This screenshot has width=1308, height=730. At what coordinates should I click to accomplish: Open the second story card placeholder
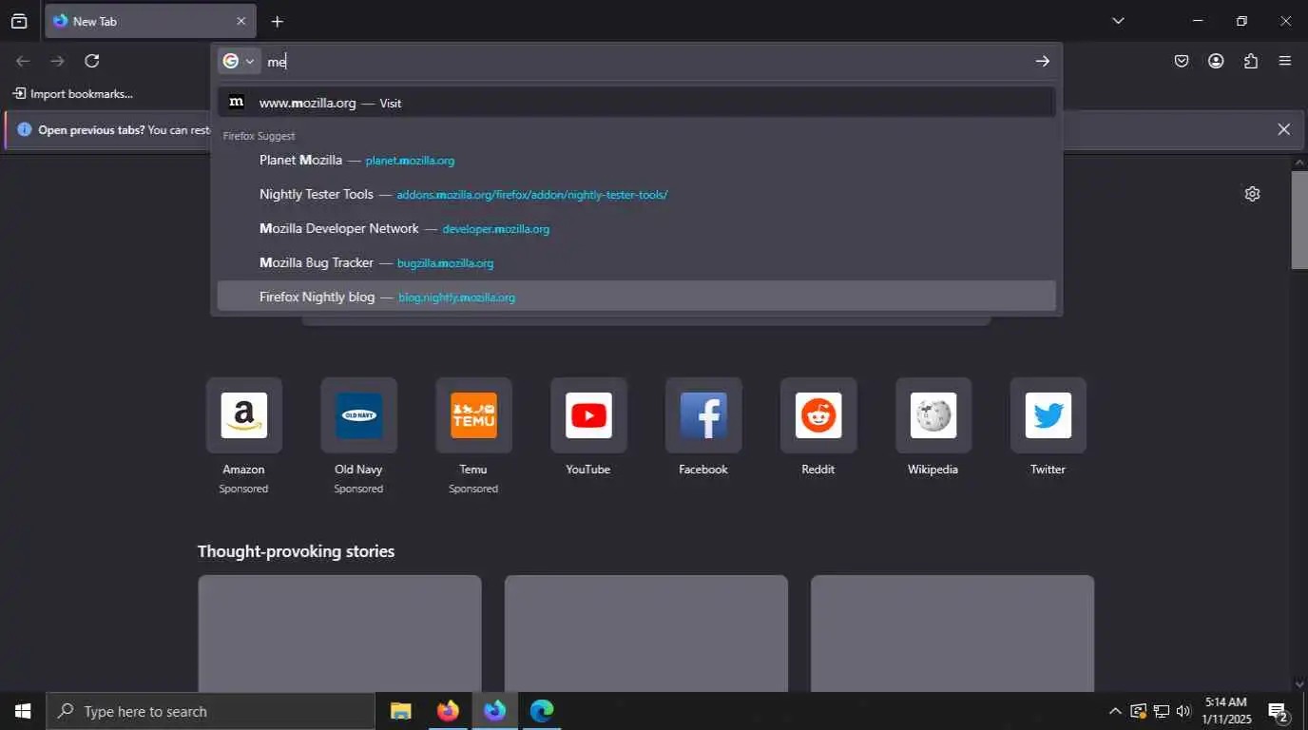pyautogui.click(x=646, y=633)
